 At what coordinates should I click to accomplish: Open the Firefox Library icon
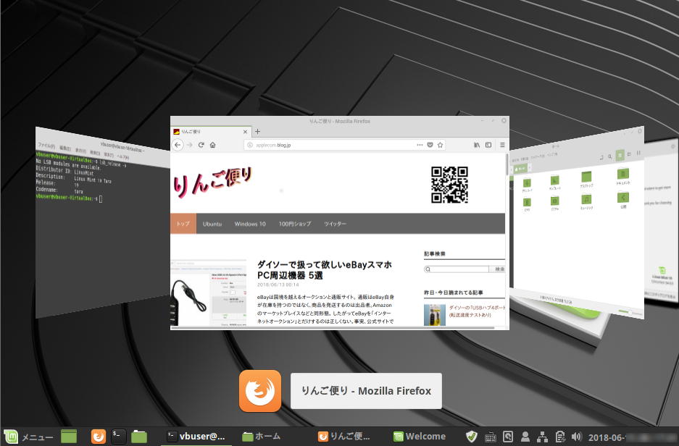pos(477,145)
